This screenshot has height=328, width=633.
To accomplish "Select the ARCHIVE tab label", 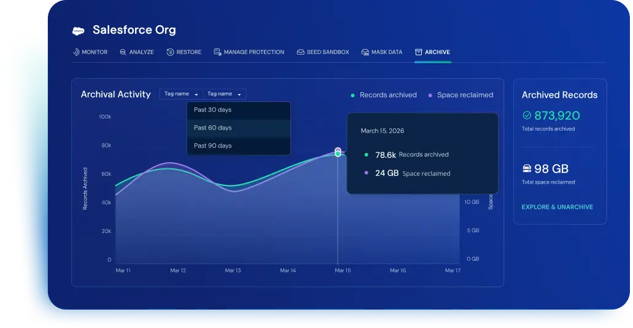I will tap(437, 52).
